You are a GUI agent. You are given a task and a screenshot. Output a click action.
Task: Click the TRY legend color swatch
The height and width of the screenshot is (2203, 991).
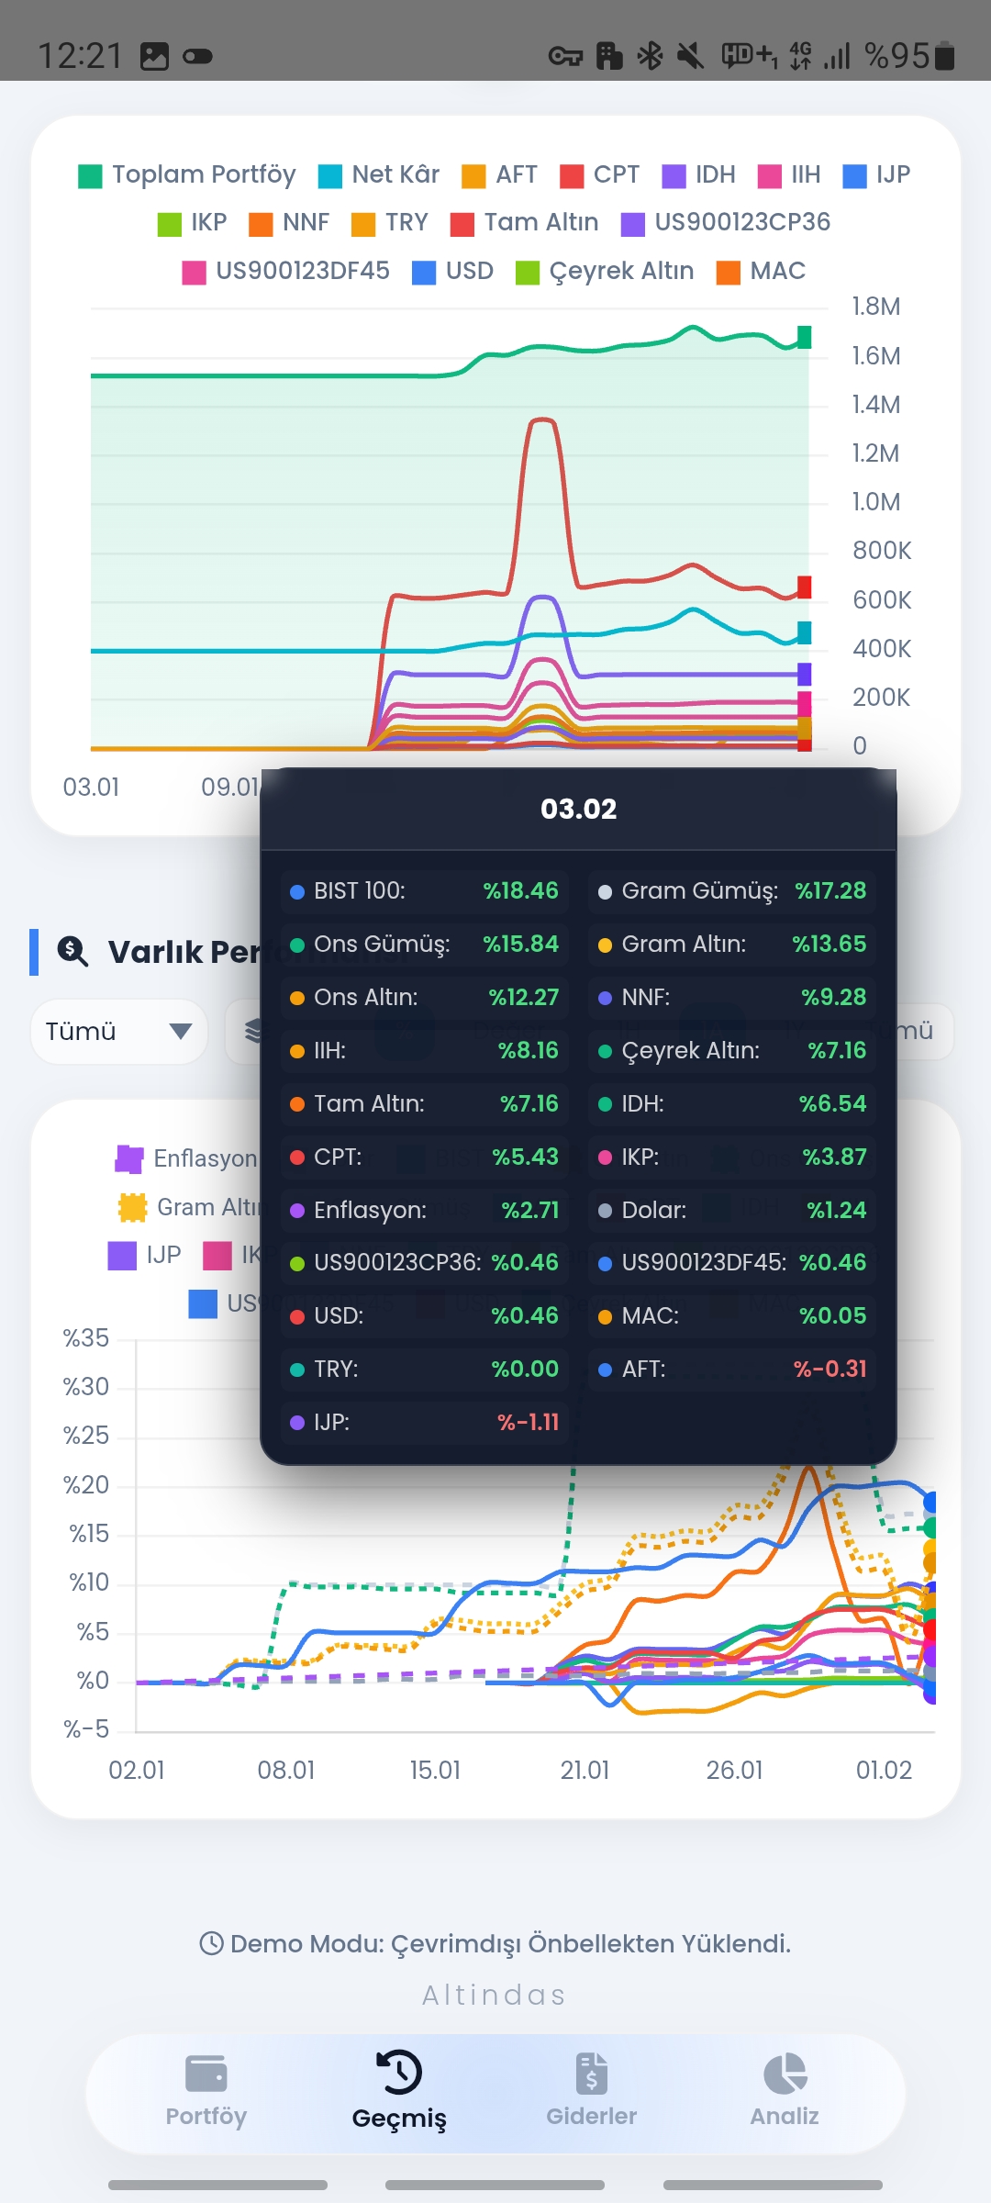point(363,224)
